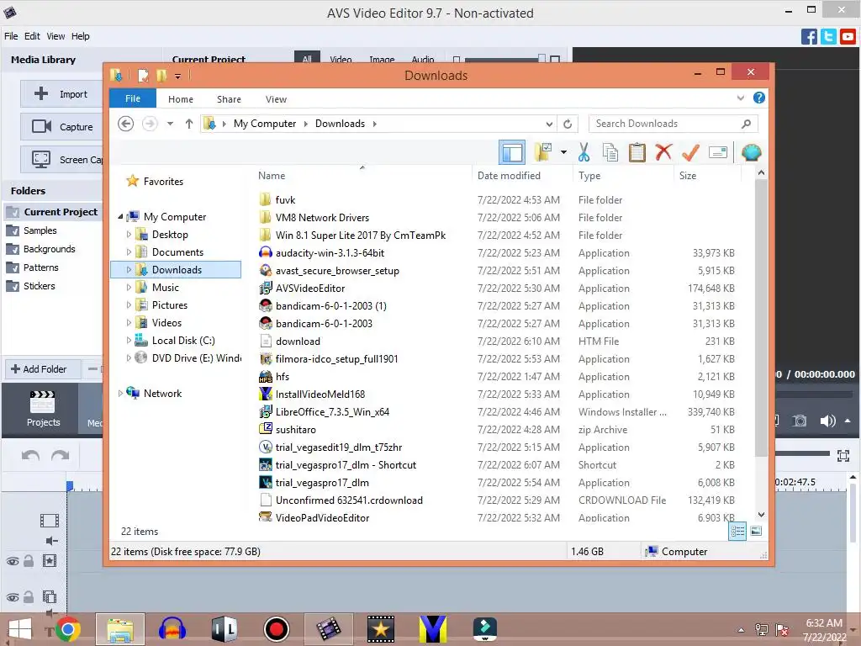Image resolution: width=861 pixels, height=646 pixels.
Task: Select the sushitaro zip archive
Action: coord(295,430)
